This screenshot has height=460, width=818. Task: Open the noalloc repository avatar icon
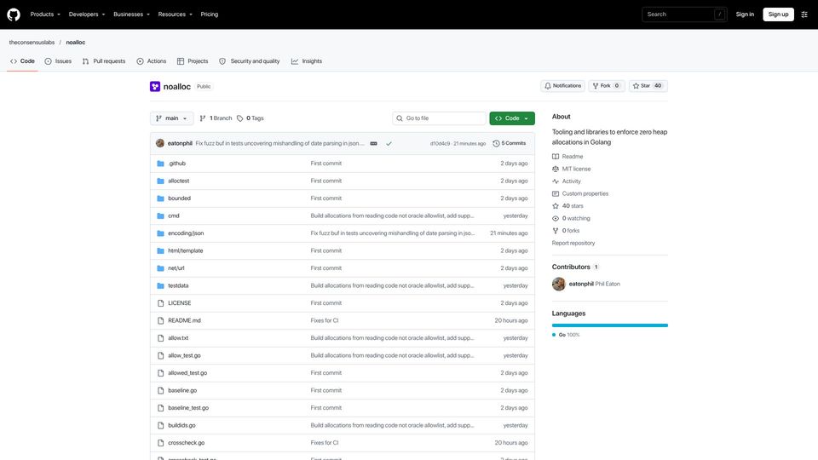[155, 87]
